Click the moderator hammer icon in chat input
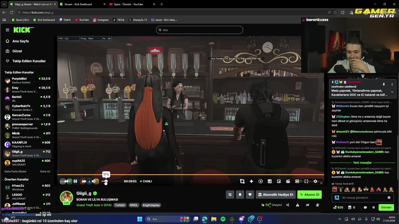 tap(337, 198)
